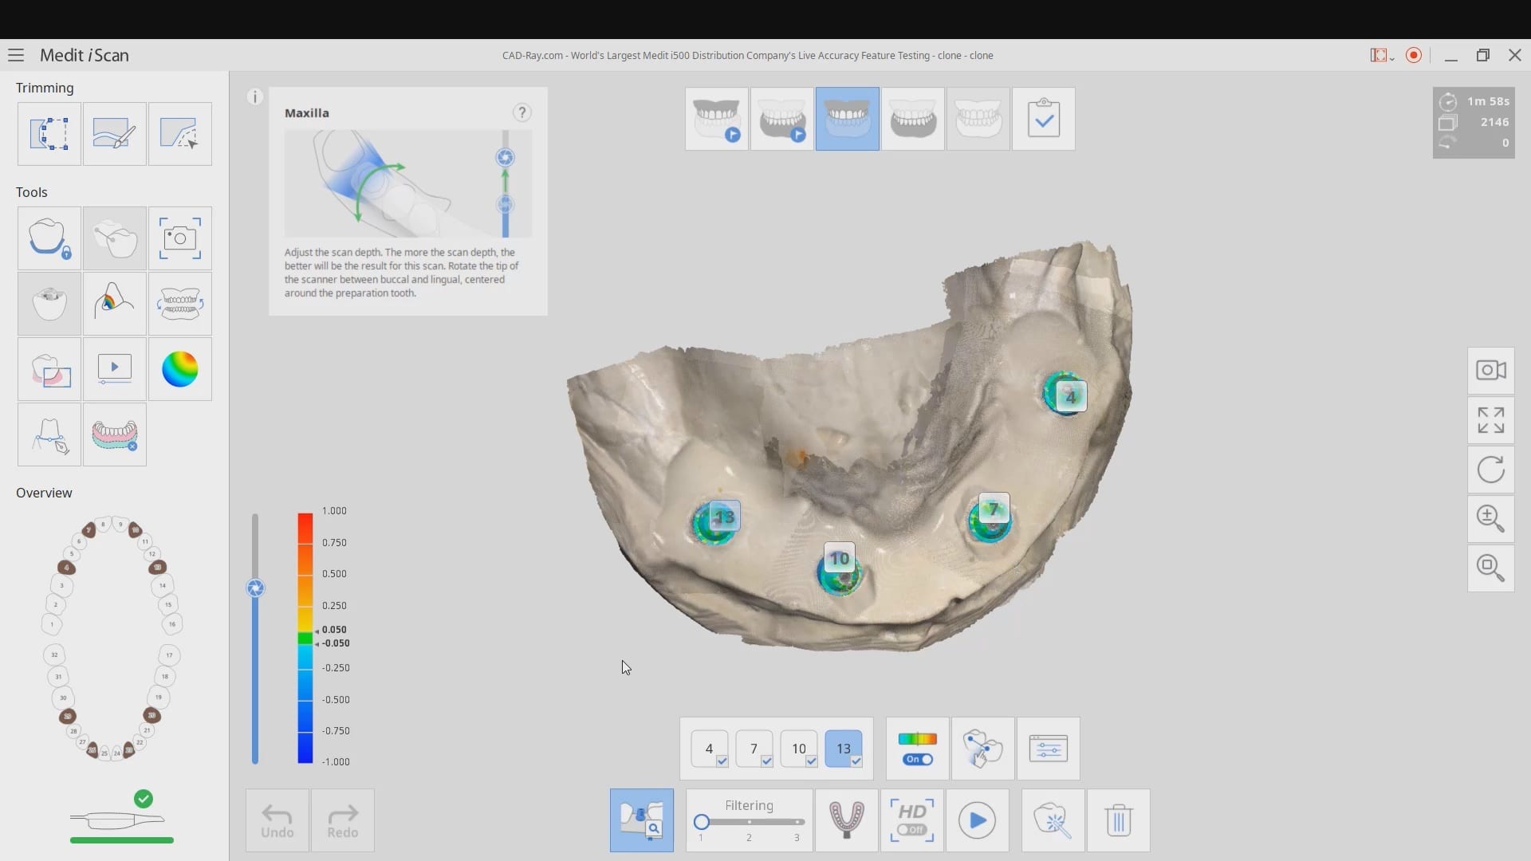This screenshot has height=861, width=1531.
Task: Open the screenshot capture tool
Action: 179,238
